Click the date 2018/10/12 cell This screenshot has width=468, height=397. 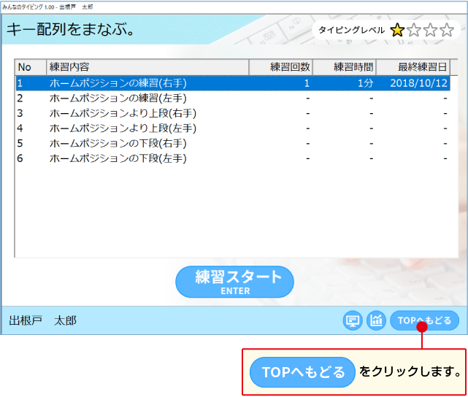pos(419,83)
